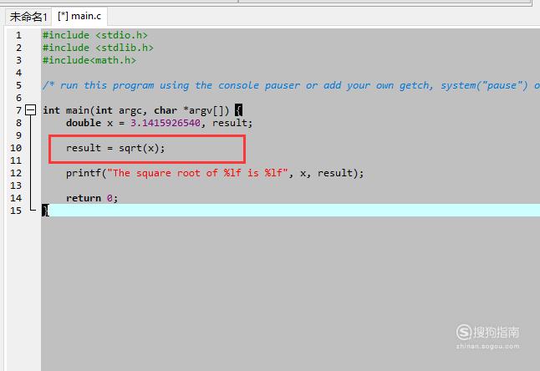Click the return 0; statement
This screenshot has width=540, height=371.
(x=92, y=198)
